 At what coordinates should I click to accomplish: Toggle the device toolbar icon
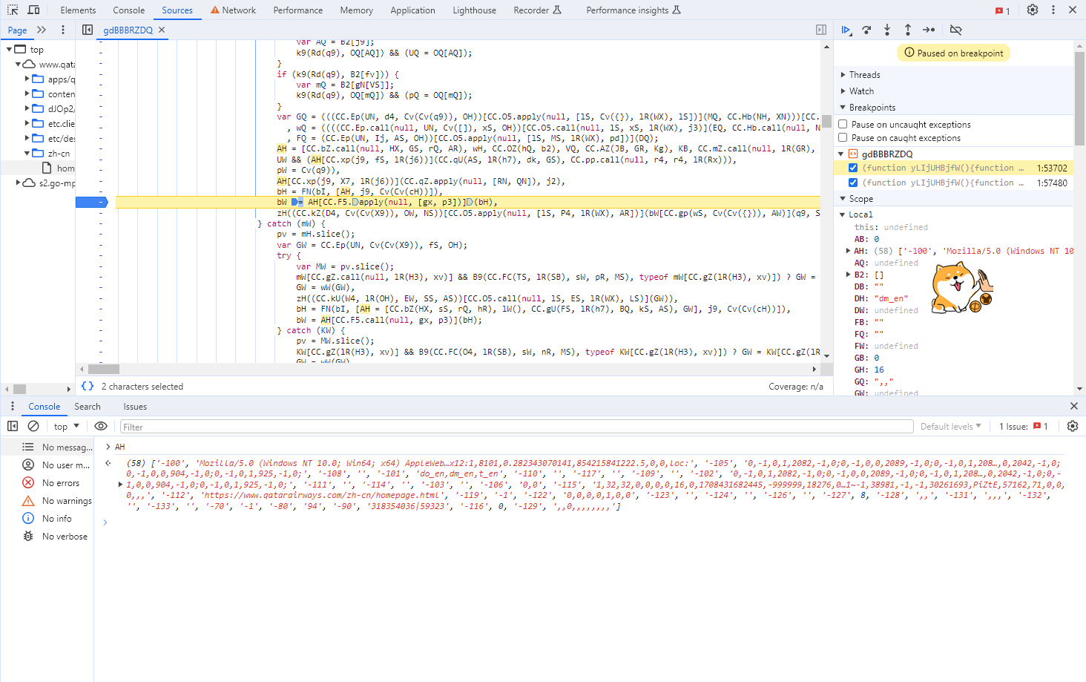pos(33,10)
